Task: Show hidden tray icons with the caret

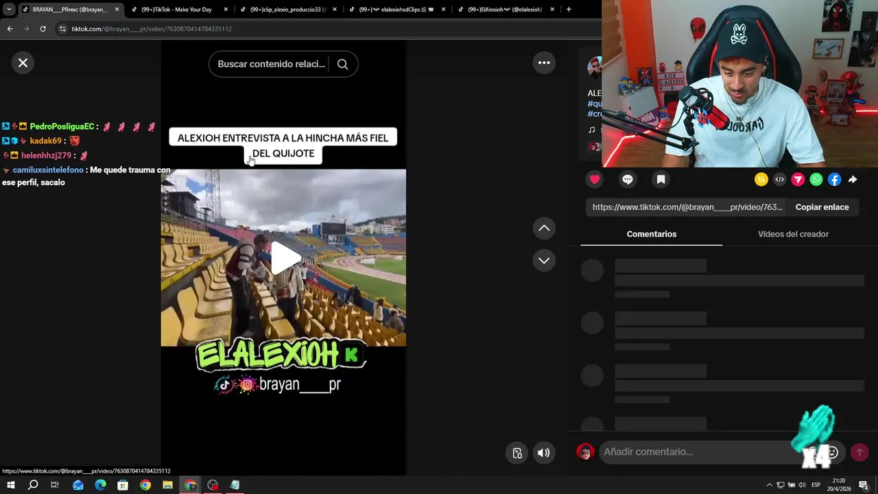Action: click(769, 485)
